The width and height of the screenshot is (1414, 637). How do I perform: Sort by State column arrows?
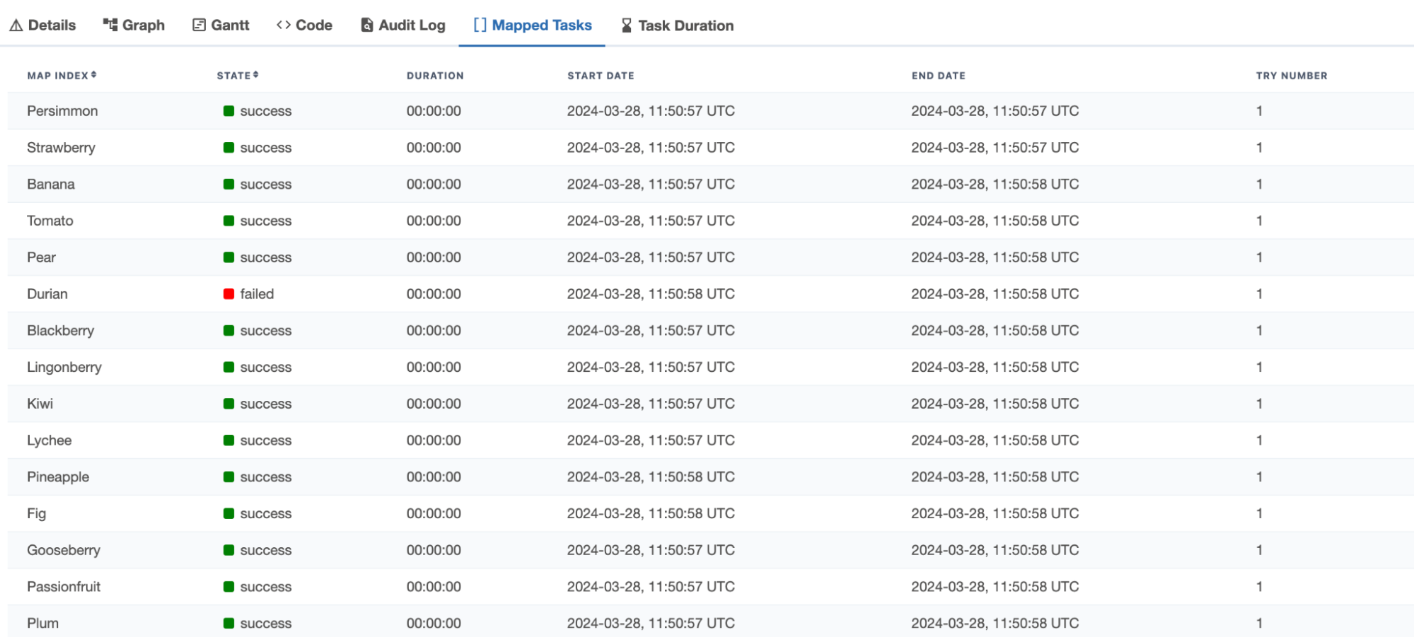pos(255,75)
